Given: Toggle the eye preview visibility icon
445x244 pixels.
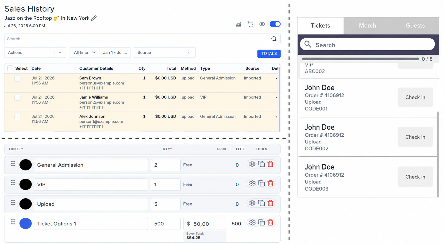Looking at the screenshot, I should click(262, 24).
